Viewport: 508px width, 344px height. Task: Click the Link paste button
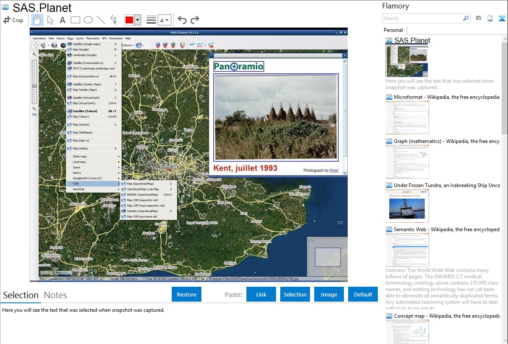[x=261, y=294]
